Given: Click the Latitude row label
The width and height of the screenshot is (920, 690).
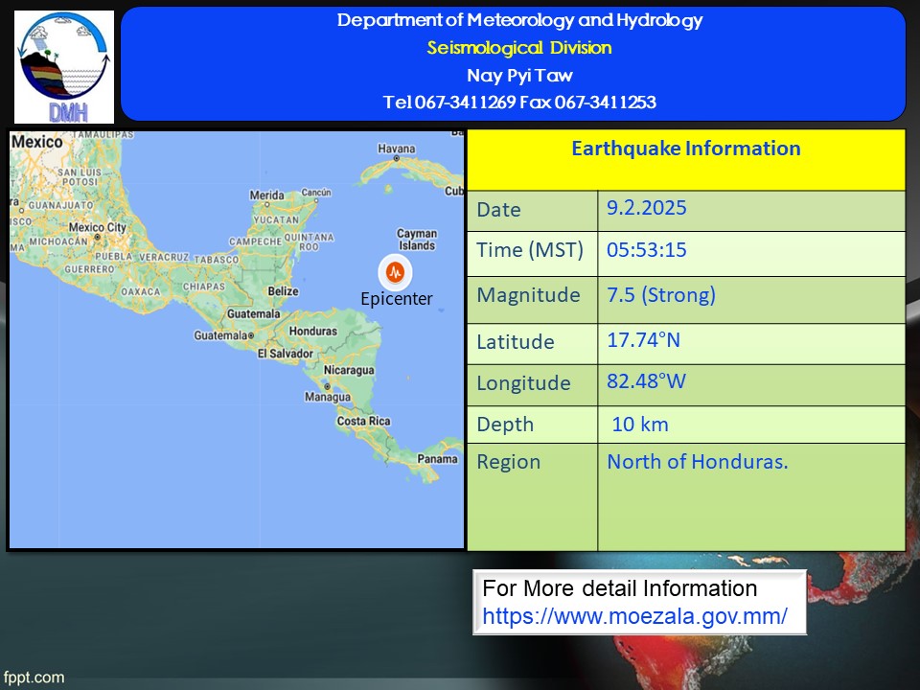Looking at the screenshot, I should [x=516, y=341].
